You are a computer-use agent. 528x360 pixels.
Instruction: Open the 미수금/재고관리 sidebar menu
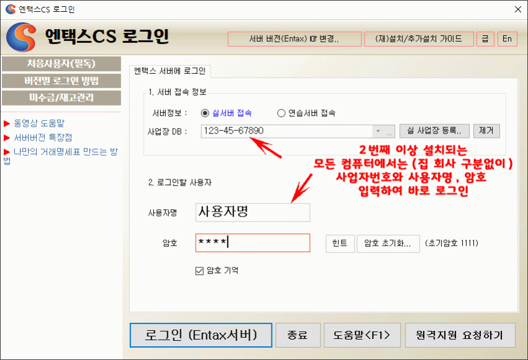[x=61, y=98]
